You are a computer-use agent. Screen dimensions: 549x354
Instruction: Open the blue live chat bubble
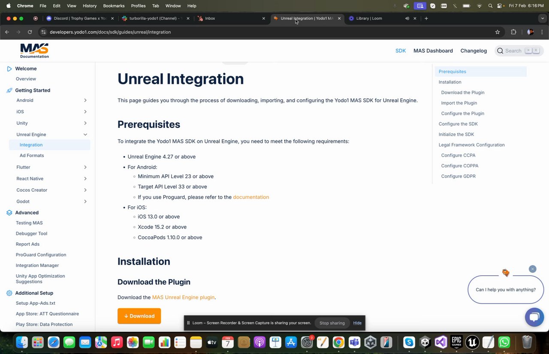coord(534,317)
